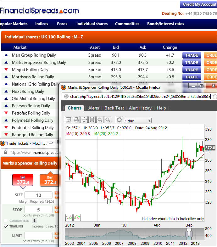Print the chart using printer icon
Viewport: 217px width, 247px height.
76,120
